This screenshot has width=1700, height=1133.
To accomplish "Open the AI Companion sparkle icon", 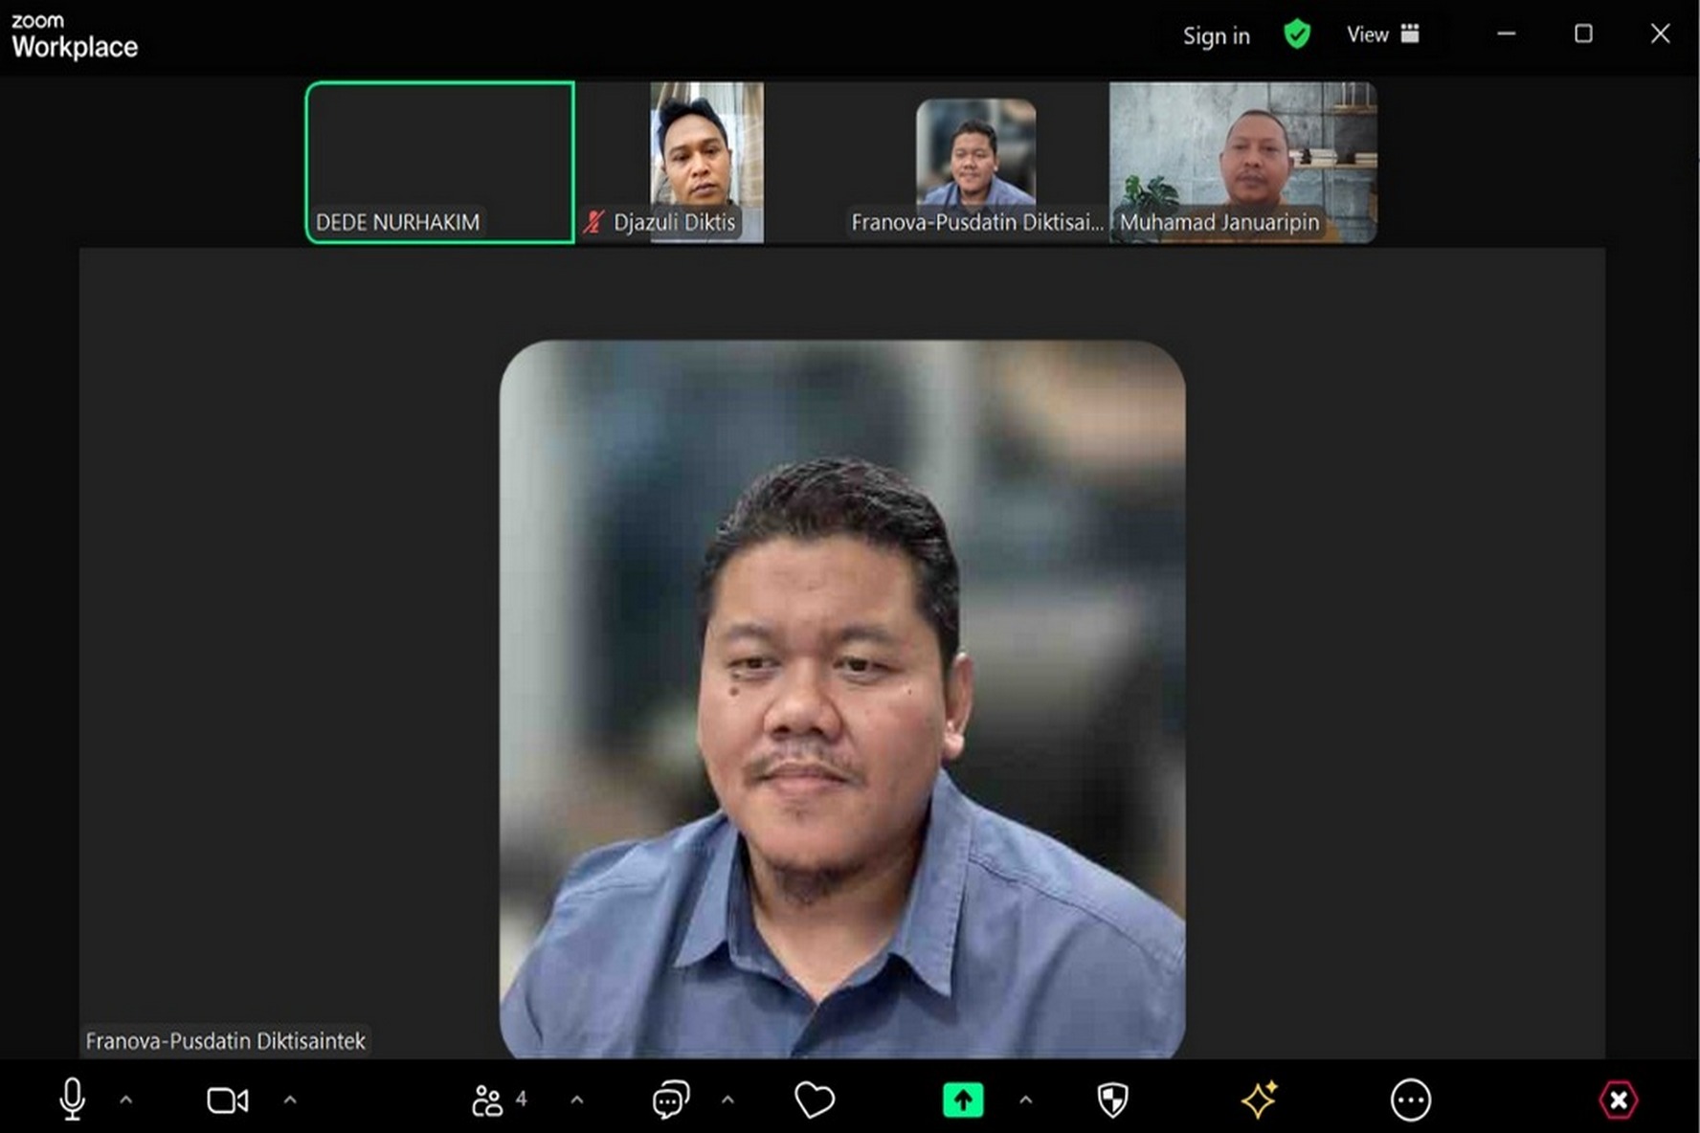I will point(1260,1100).
